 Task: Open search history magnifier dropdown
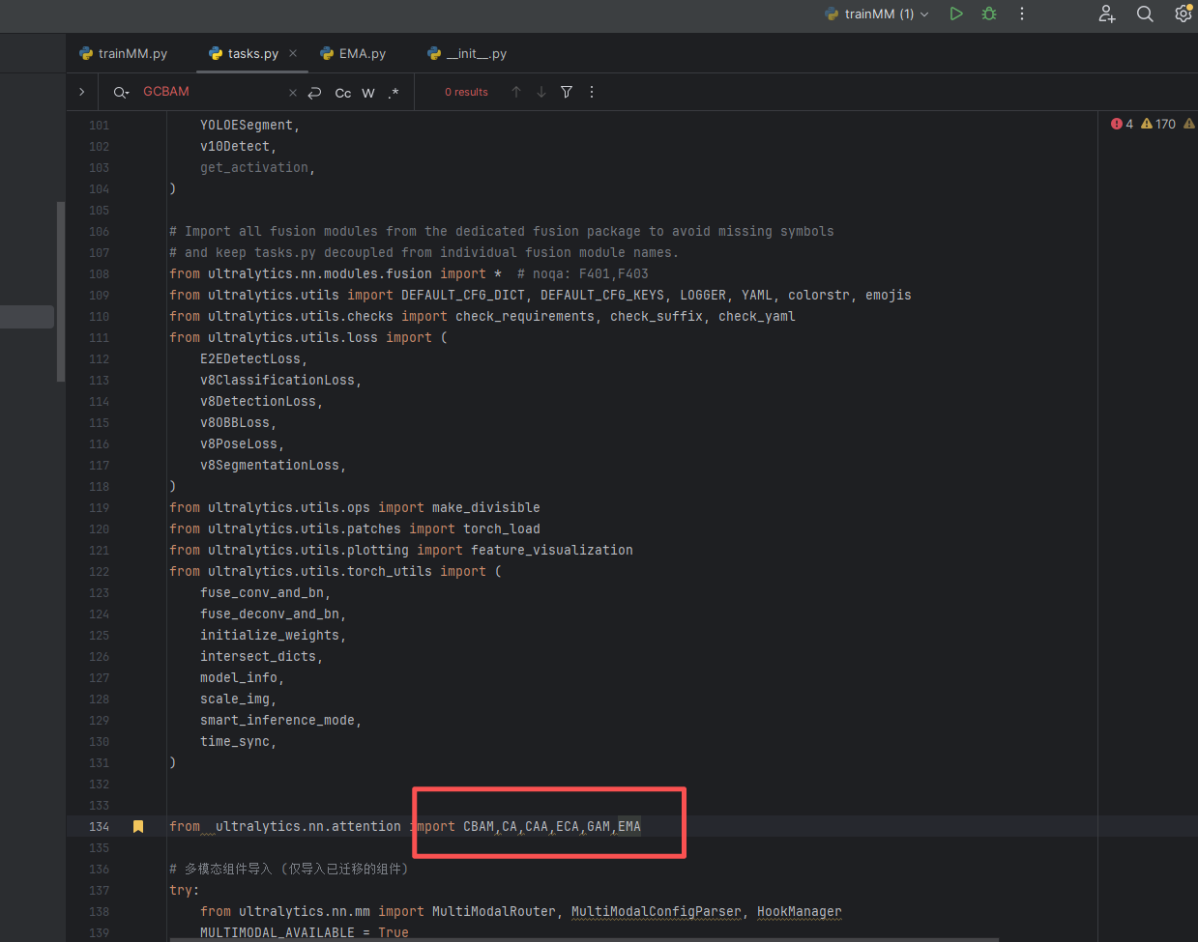coord(121,92)
